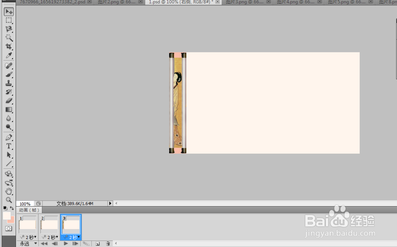Go to previous animation frame
397x247 pixels.
click(x=54, y=244)
